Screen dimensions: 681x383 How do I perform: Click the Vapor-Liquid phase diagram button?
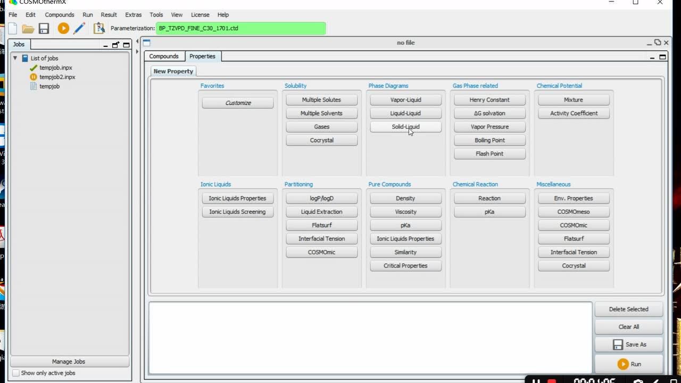(405, 100)
